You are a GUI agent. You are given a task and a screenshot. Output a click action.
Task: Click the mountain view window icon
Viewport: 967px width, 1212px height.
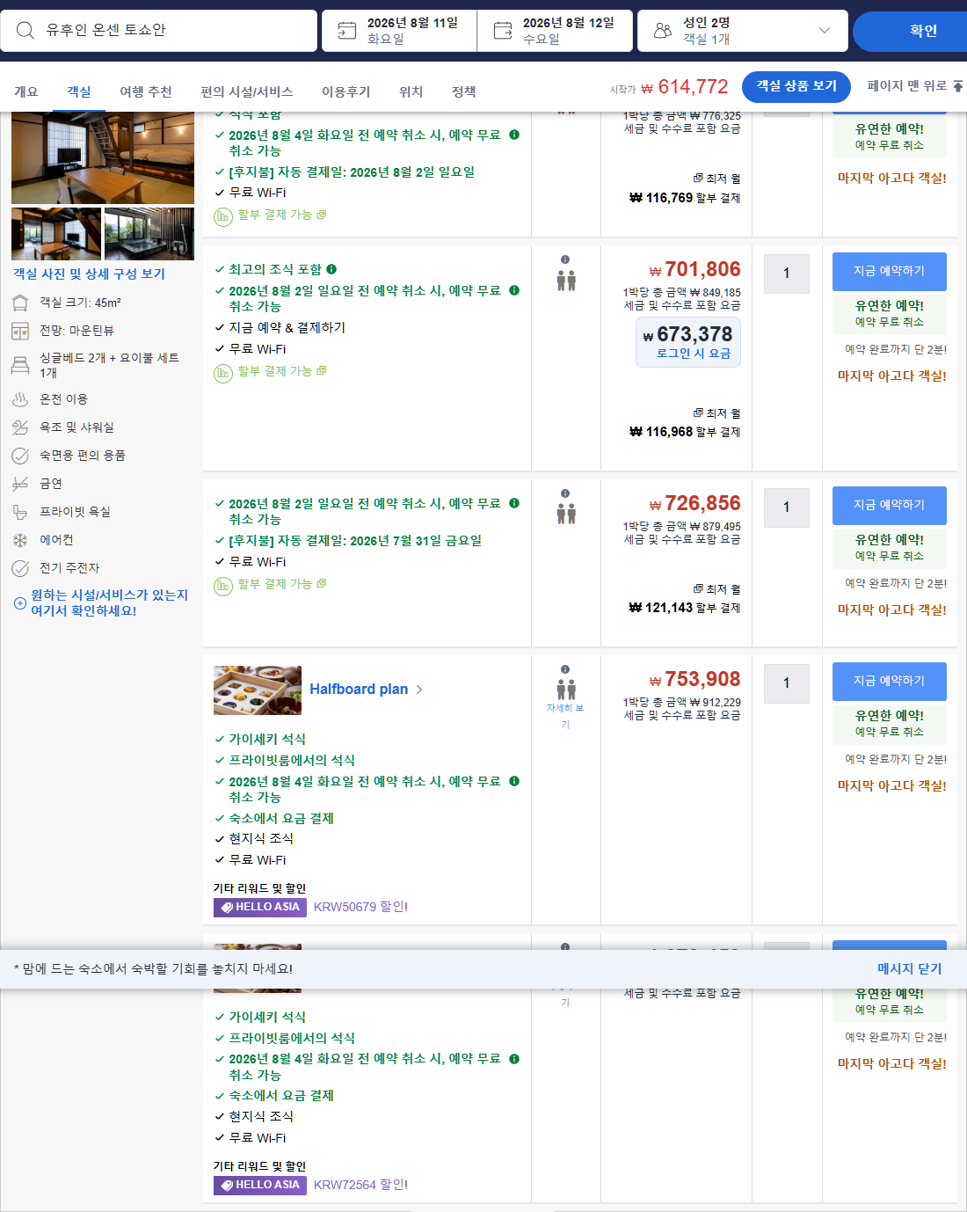(x=20, y=332)
